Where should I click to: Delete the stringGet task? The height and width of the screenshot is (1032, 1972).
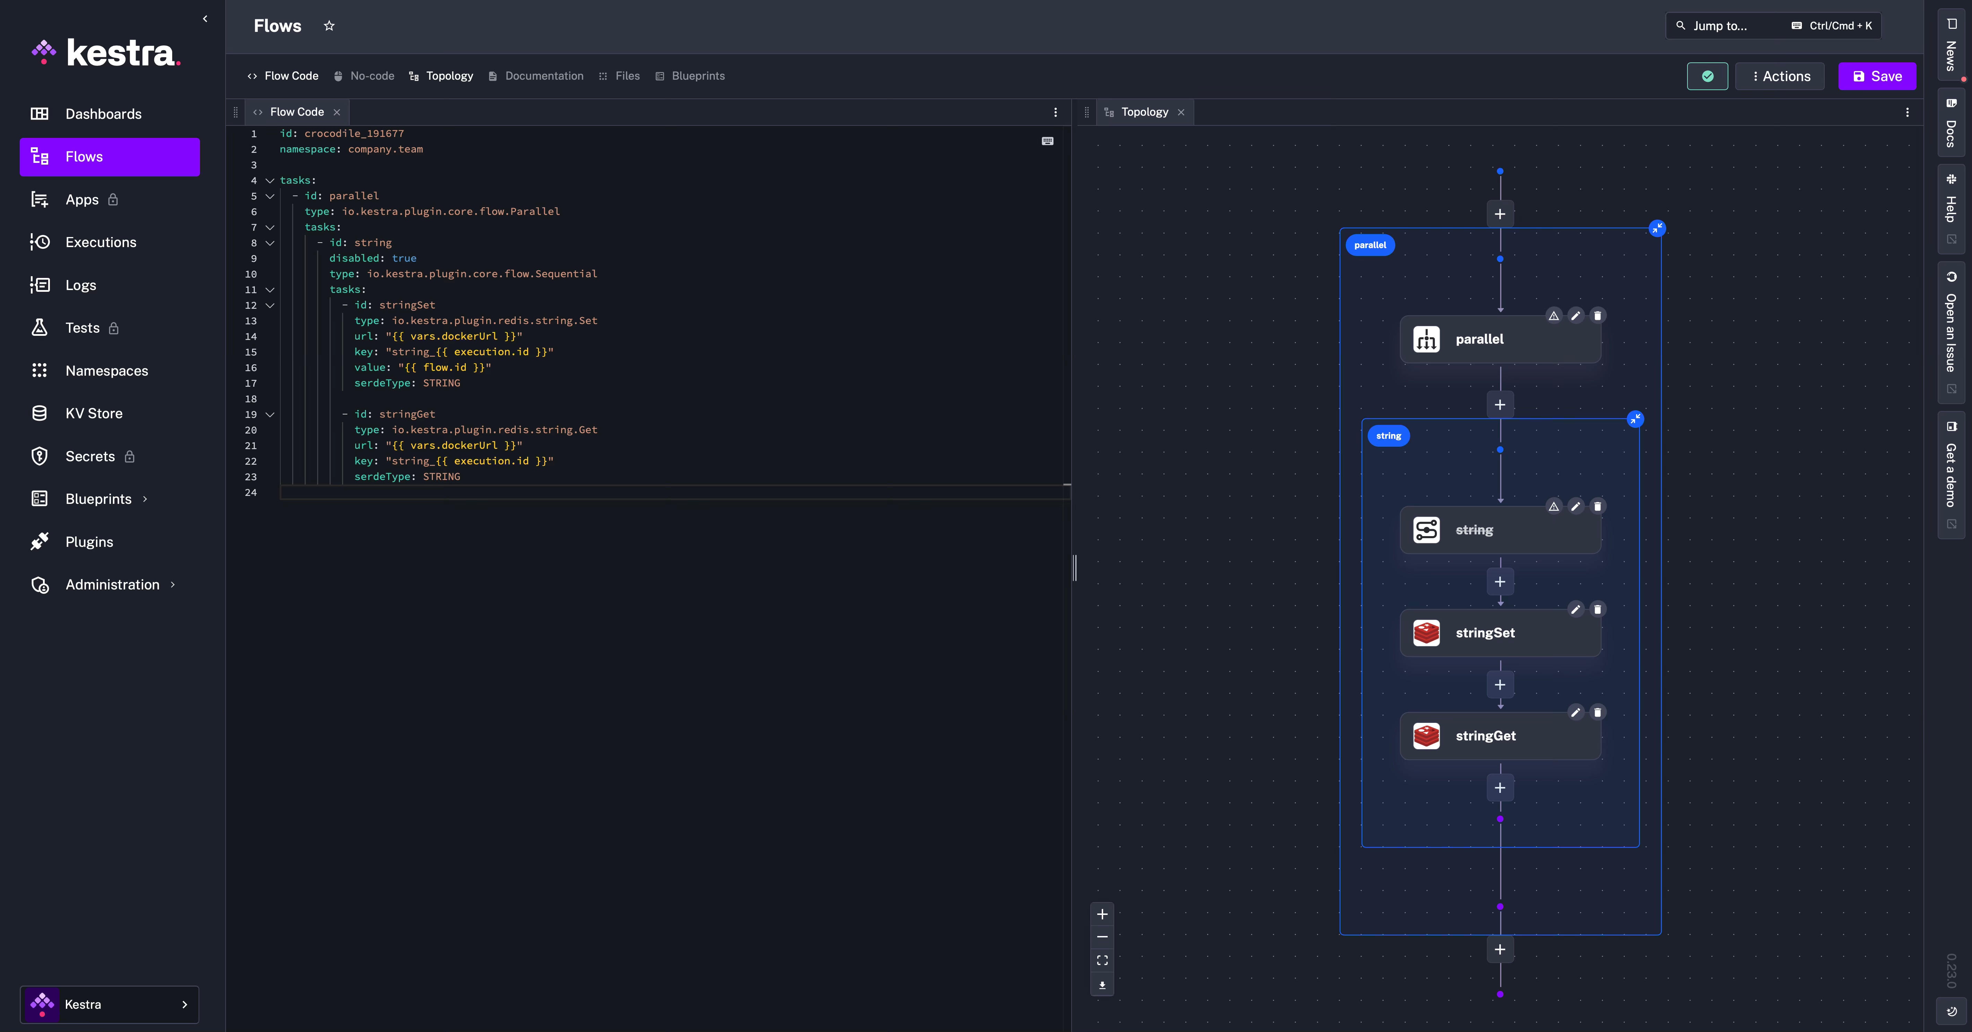[1598, 713]
